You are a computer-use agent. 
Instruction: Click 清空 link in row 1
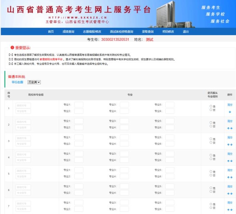[x=230, y=105]
